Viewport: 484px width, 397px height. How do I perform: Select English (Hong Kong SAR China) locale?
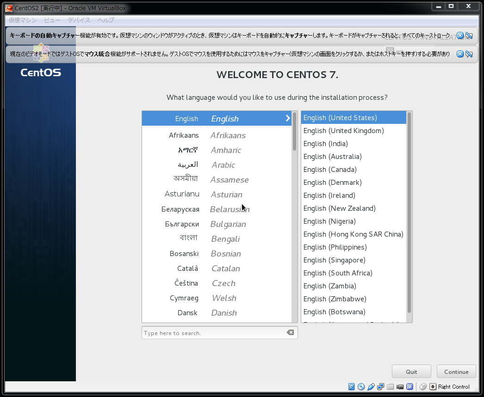(x=354, y=234)
